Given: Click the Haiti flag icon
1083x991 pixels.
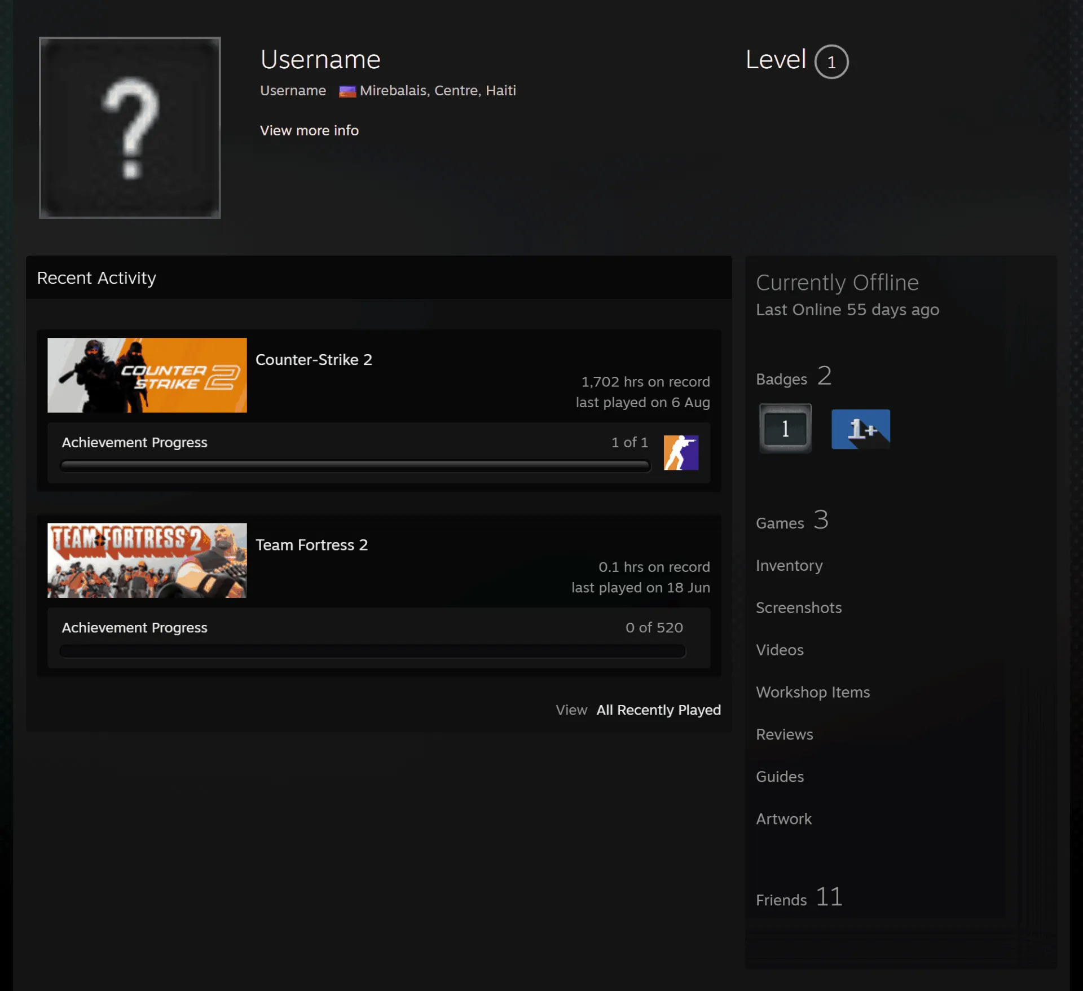Looking at the screenshot, I should 347,91.
